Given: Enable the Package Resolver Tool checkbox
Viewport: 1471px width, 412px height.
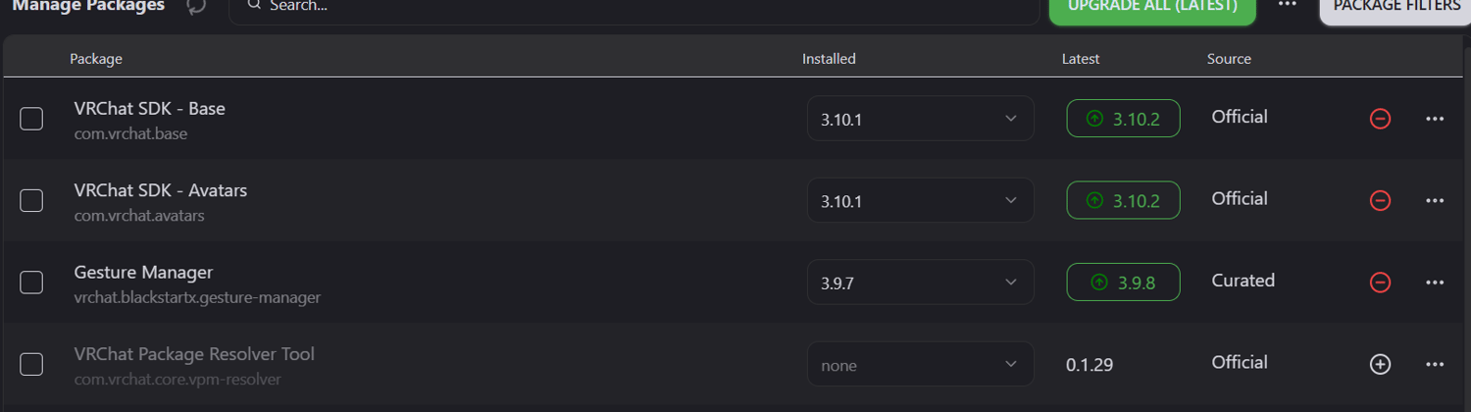Looking at the screenshot, I should pos(31,364).
